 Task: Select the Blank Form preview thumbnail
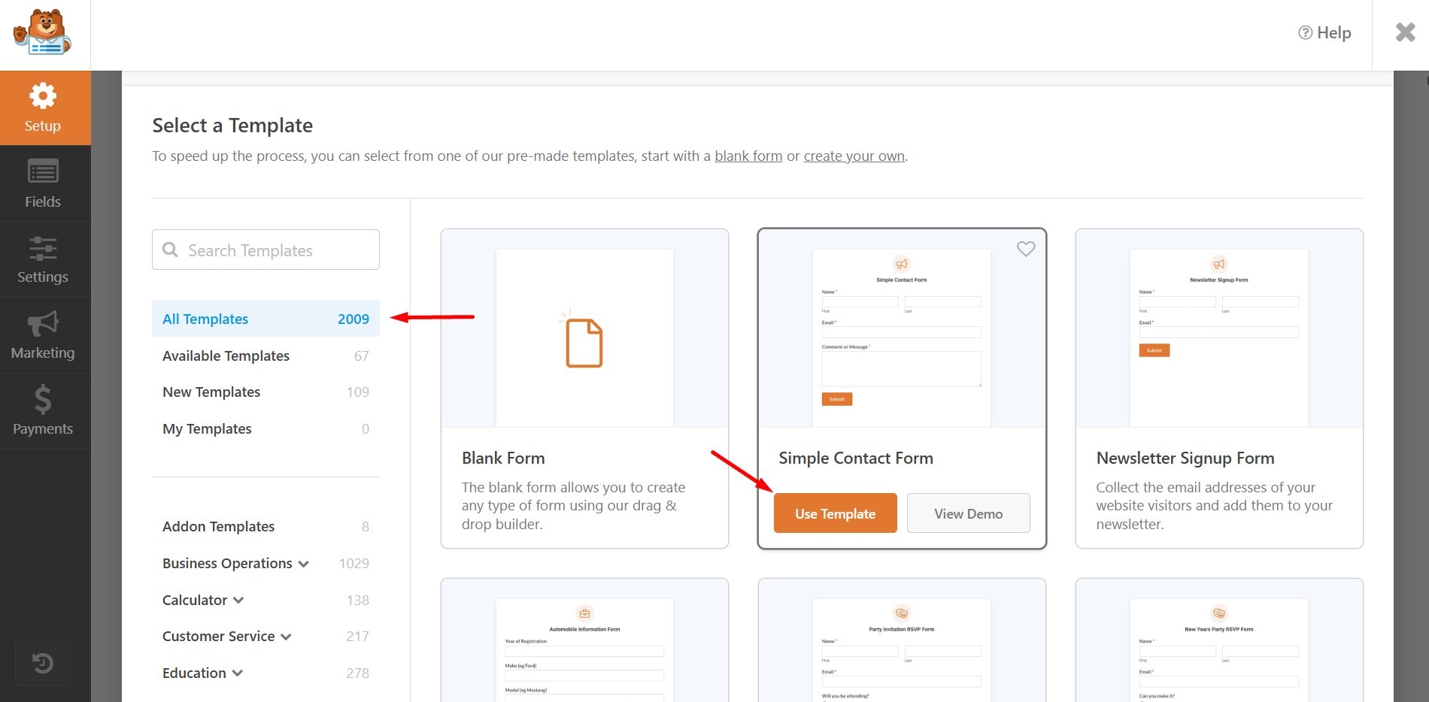pyautogui.click(x=584, y=328)
